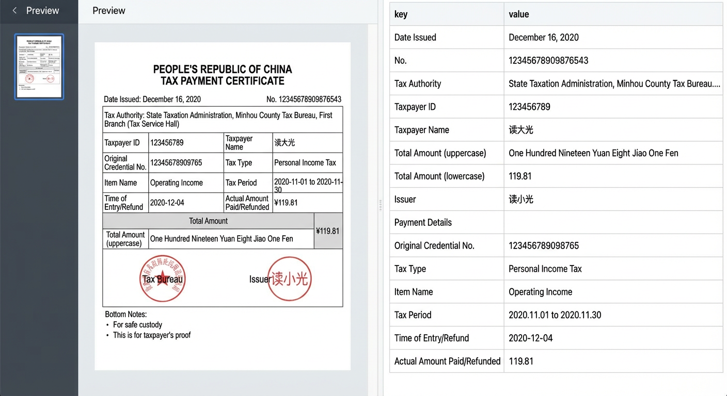Screen dimensions: 727x396
Task: Click value '12345678909876543' in the results table
Action: 613,61
